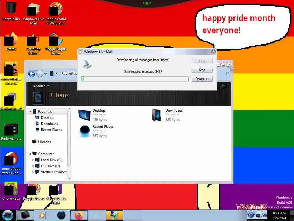Image resolution: width=294 pixels, height=221 pixels.
Task: Open the Downloads shortcut item in Favorites
Action: (x=167, y=115)
